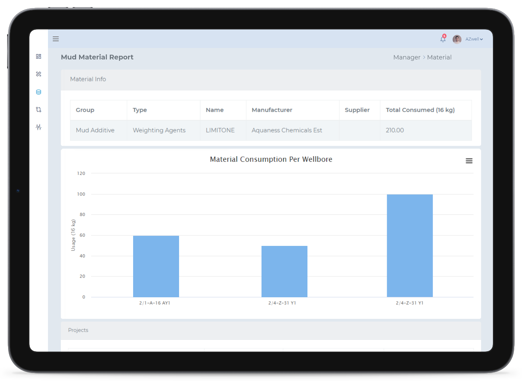
Task: Open notifications from the bell icon
Action: point(443,39)
